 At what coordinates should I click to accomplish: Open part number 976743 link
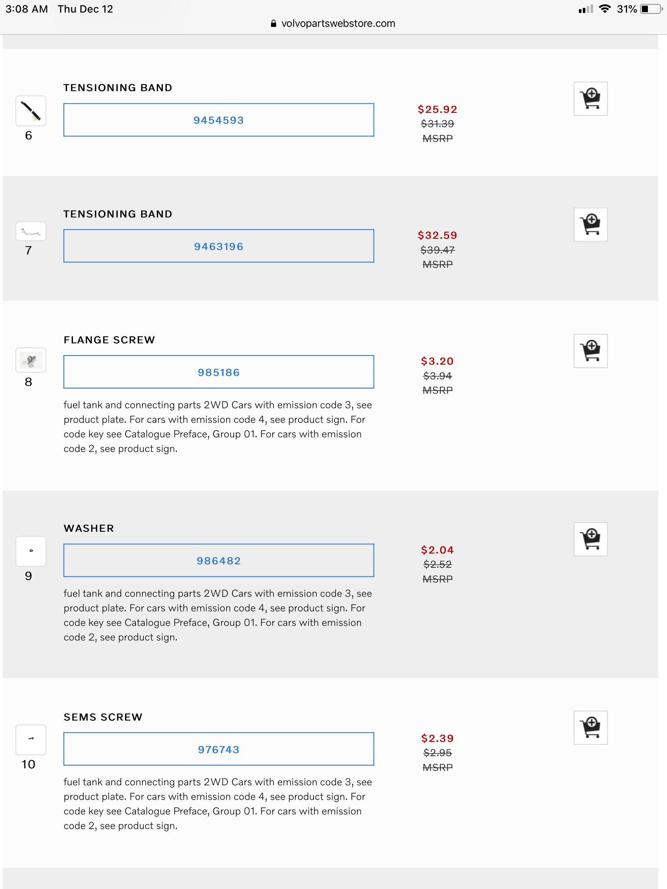[x=218, y=749]
